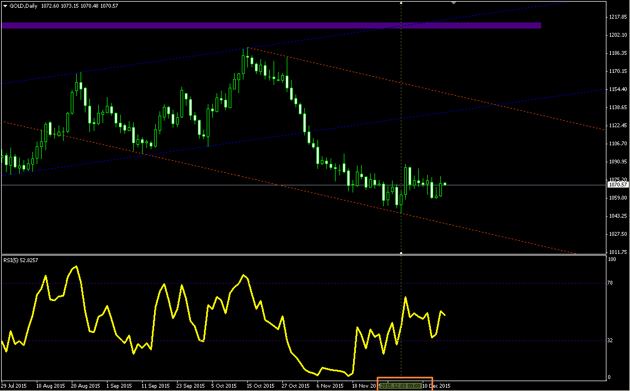Click the 11 Sep 2015 date label
The width and height of the screenshot is (630, 391).
(x=156, y=386)
